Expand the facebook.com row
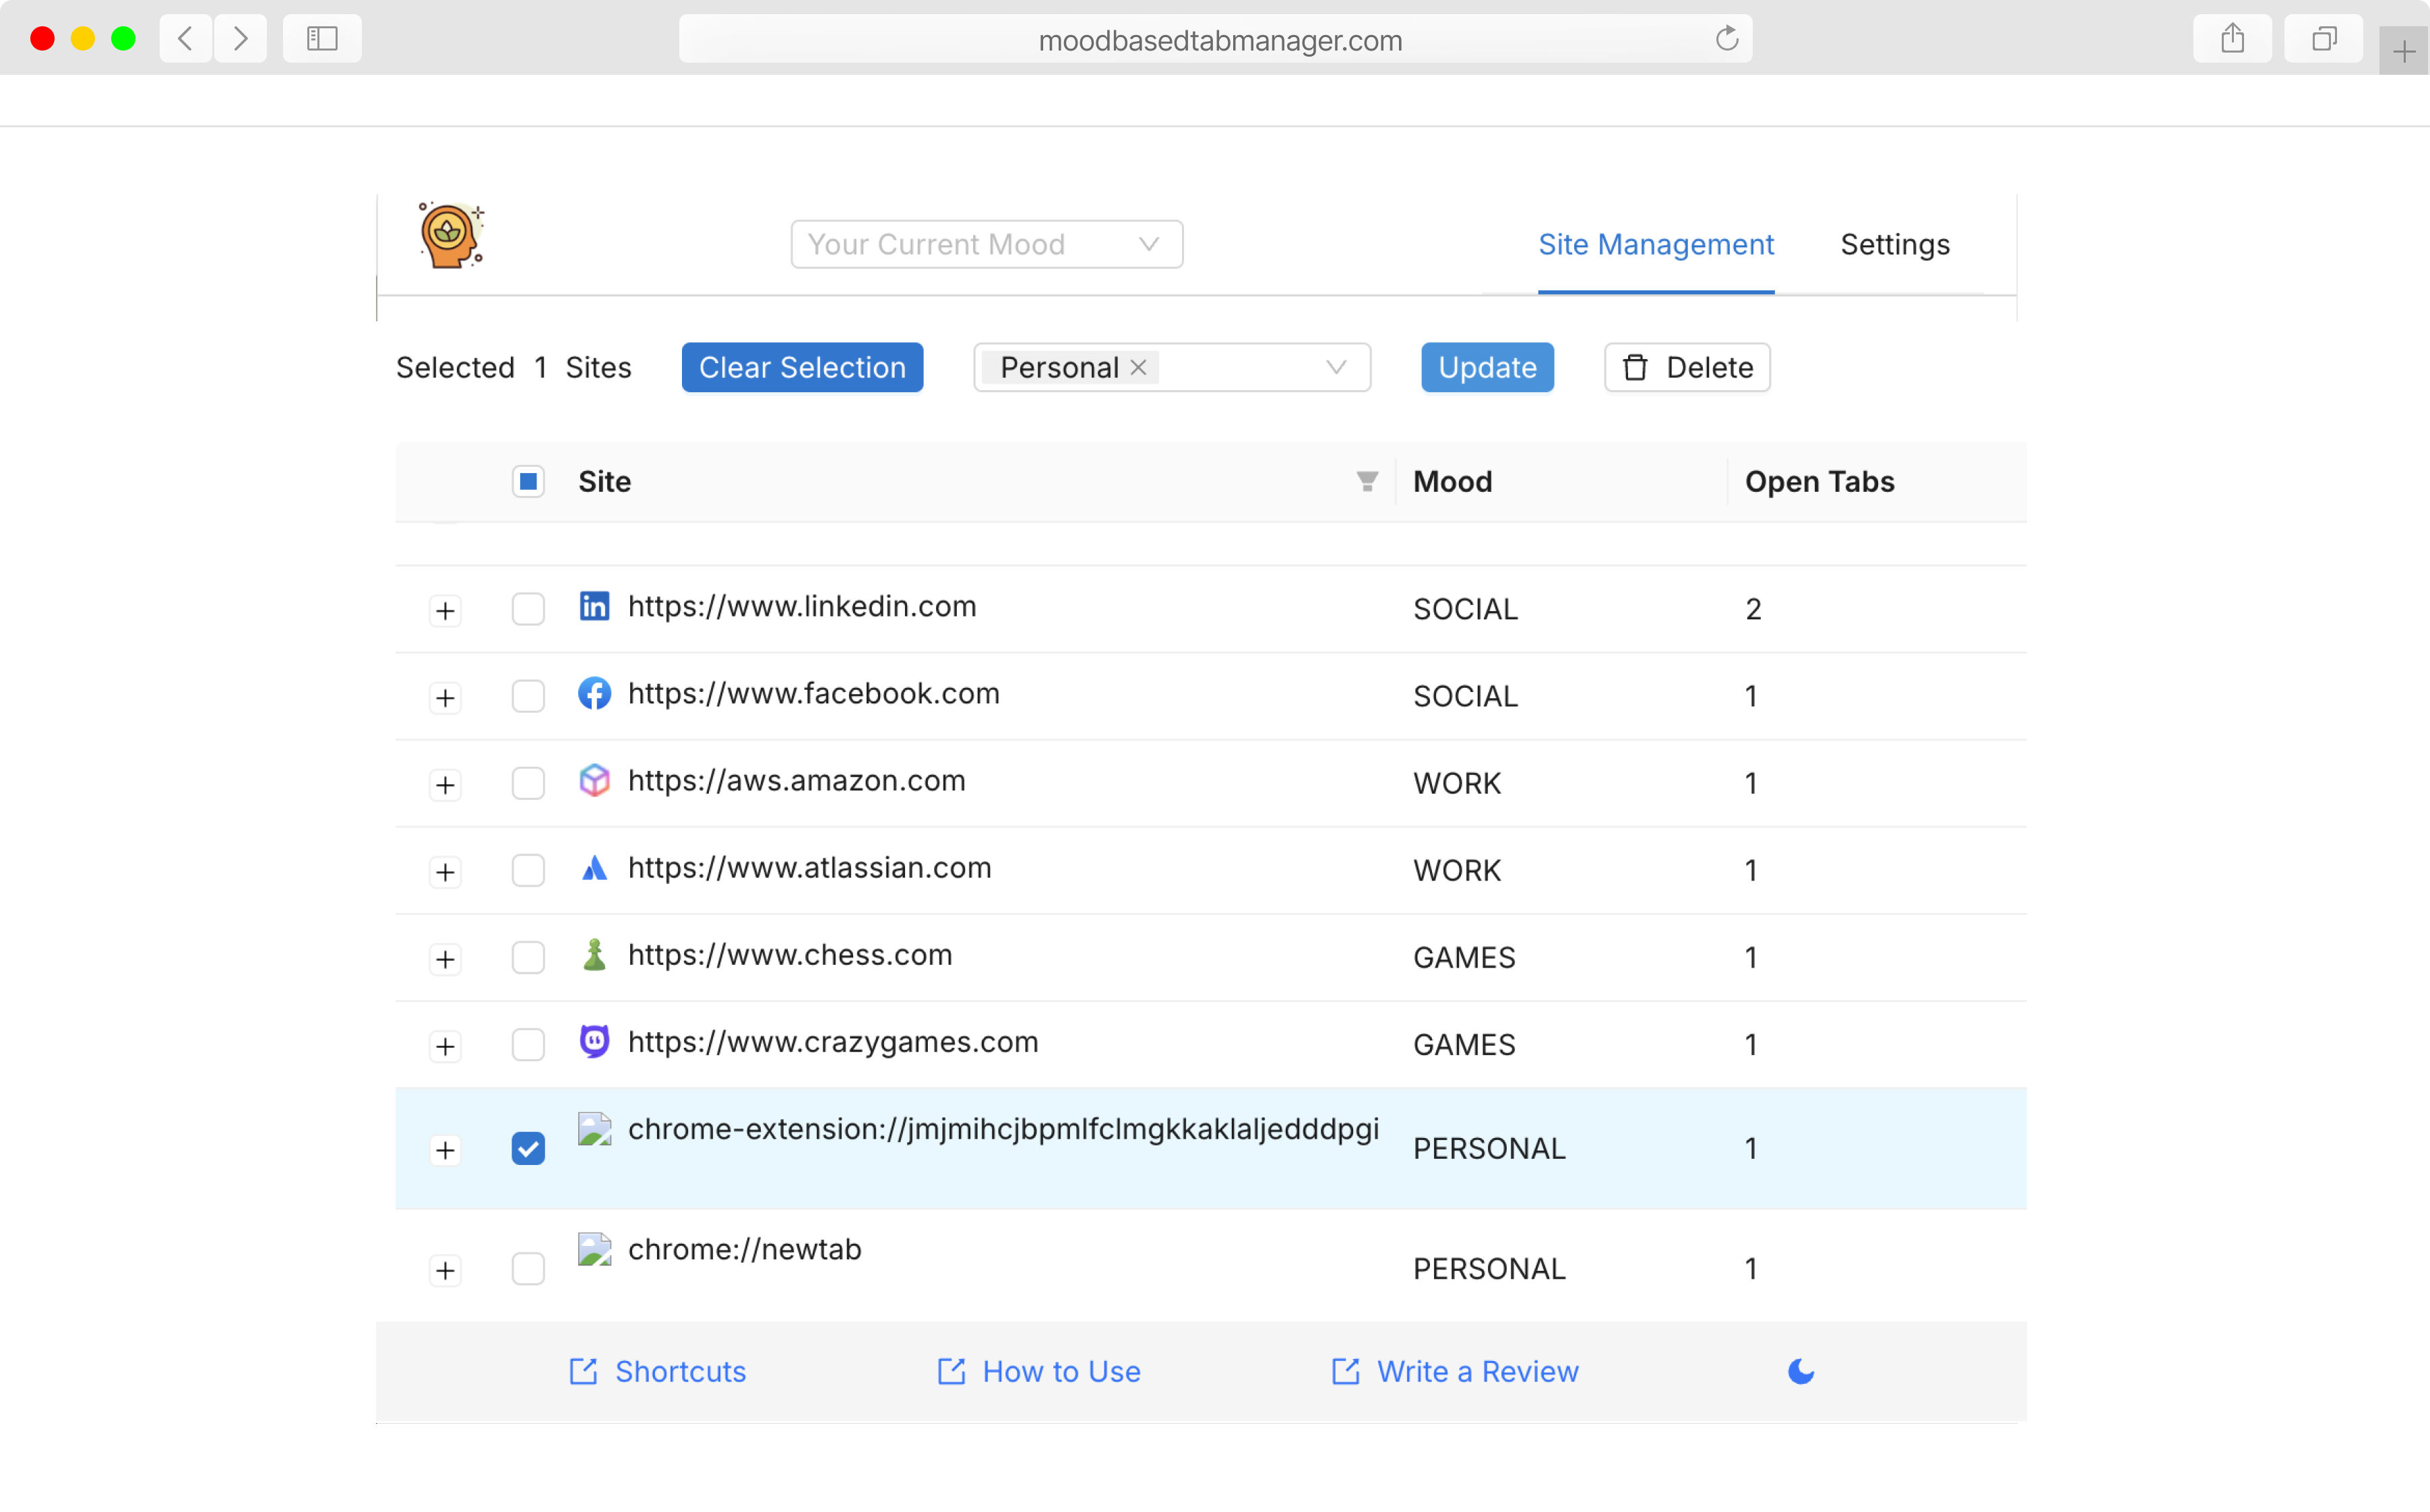Image resolution: width=2430 pixels, height=1512 pixels. [445, 697]
